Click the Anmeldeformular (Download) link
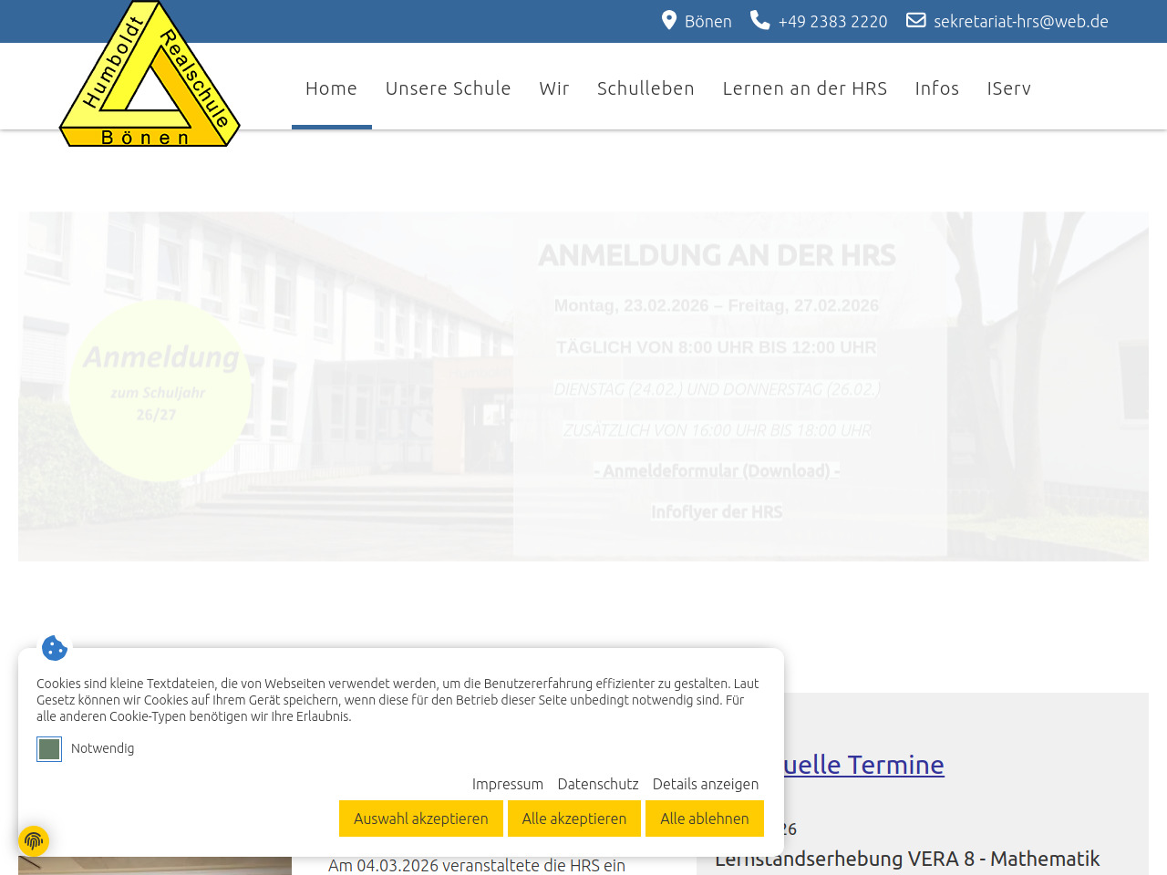Image resolution: width=1167 pixels, height=875 pixels. click(717, 471)
